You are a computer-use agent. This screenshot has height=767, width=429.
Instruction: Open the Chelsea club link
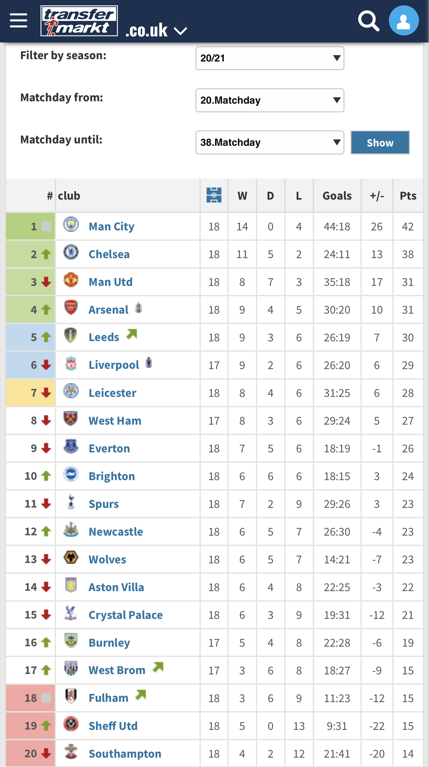[x=109, y=254]
